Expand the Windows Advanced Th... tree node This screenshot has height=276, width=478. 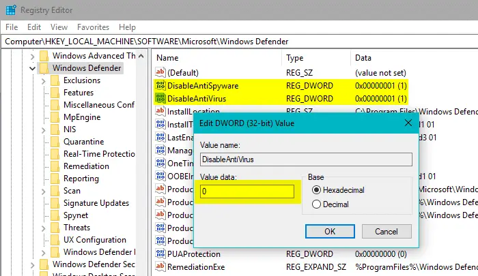[32, 57]
